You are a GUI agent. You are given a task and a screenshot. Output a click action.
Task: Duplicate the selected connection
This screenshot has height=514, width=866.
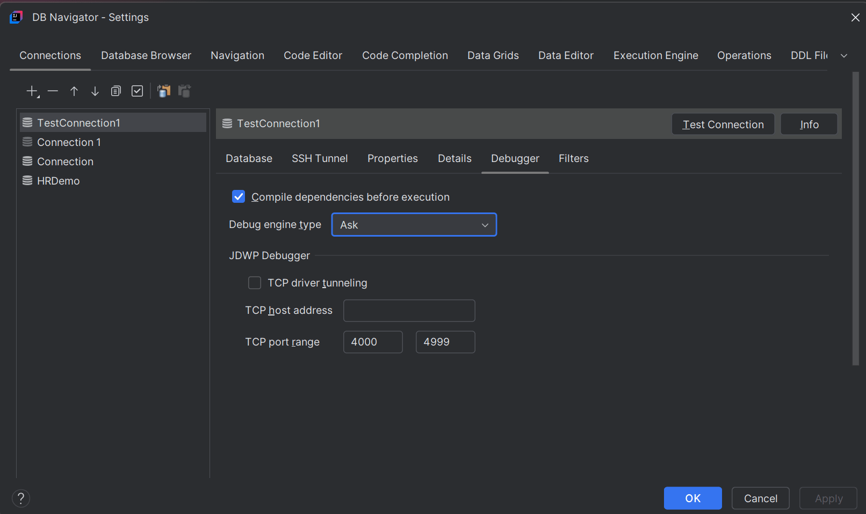(x=116, y=91)
